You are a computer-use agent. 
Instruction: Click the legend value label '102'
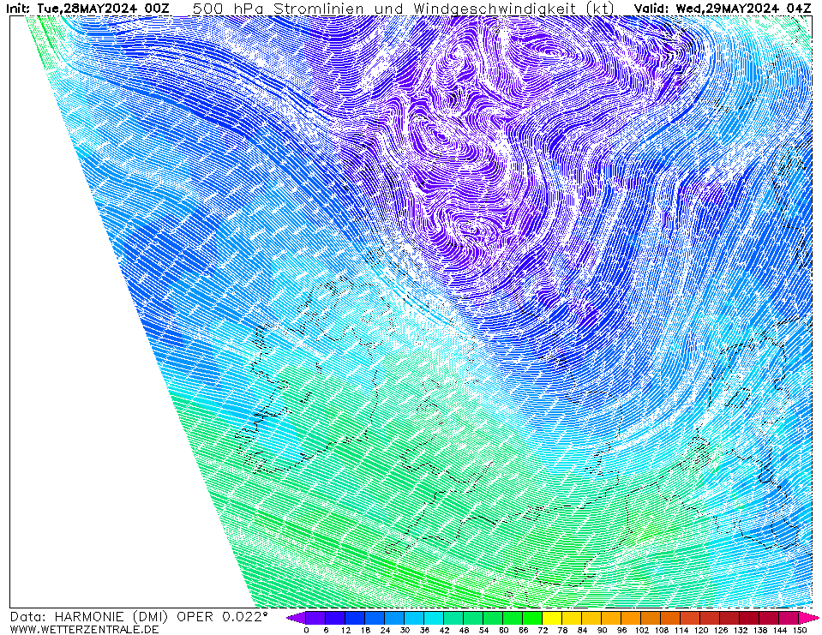pos(642,630)
